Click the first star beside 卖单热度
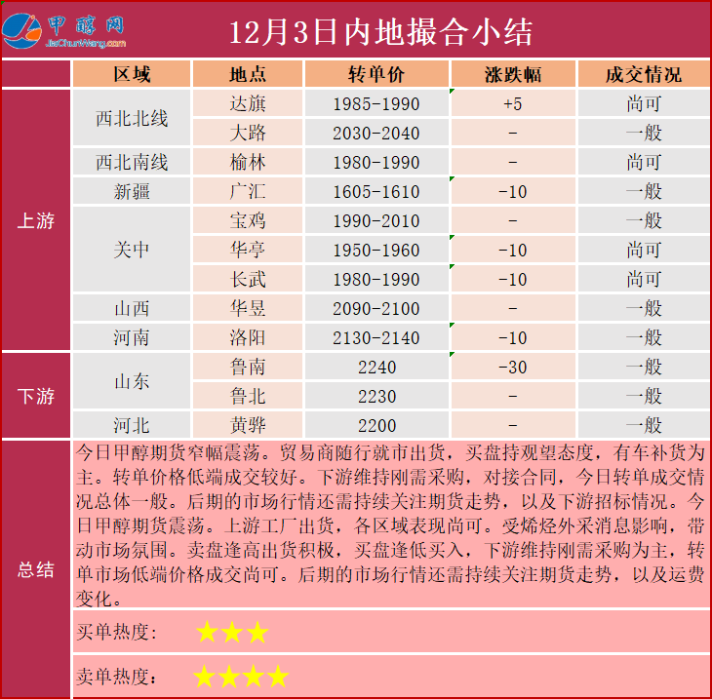The width and height of the screenshot is (712, 699). [204, 676]
